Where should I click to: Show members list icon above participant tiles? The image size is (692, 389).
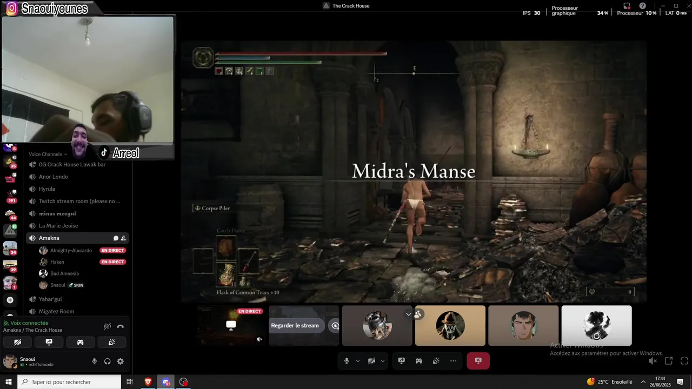pos(418,314)
